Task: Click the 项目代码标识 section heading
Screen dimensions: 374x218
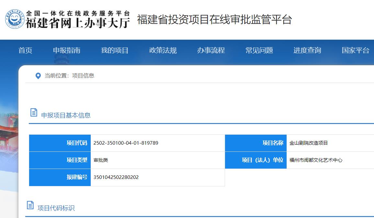Action: click(x=56, y=208)
